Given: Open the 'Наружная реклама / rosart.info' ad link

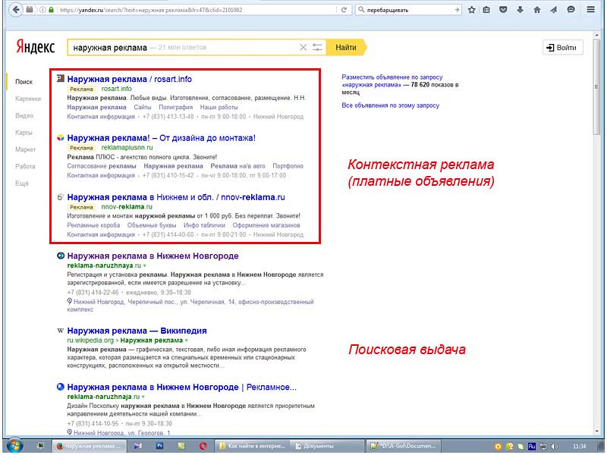Looking at the screenshot, I should [129, 80].
